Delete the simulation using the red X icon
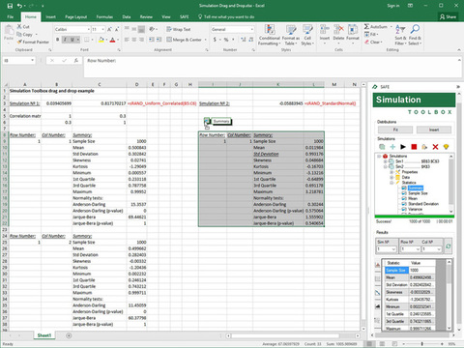 coord(435,147)
